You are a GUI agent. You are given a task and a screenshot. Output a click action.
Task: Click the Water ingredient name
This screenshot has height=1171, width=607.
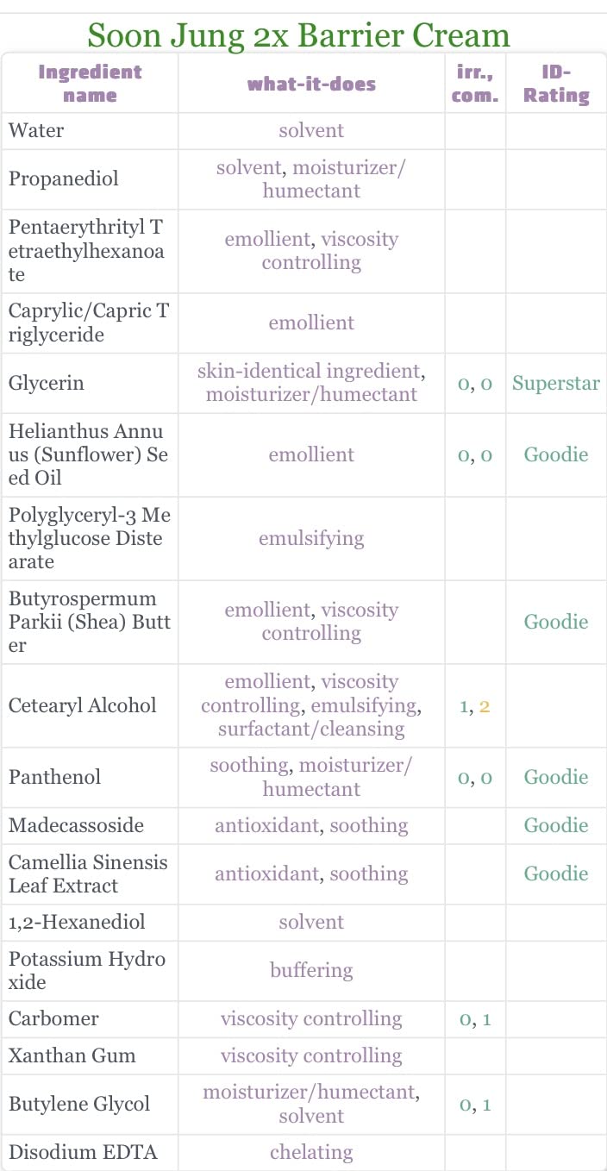pyautogui.click(x=36, y=130)
